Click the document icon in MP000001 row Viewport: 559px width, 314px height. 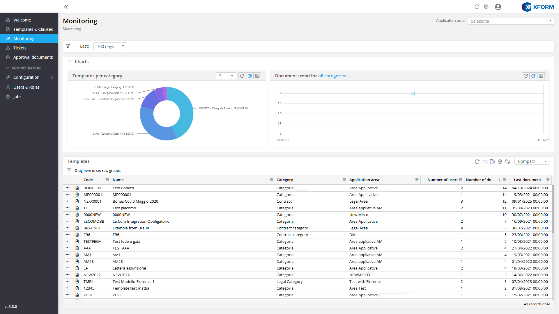tap(77, 195)
